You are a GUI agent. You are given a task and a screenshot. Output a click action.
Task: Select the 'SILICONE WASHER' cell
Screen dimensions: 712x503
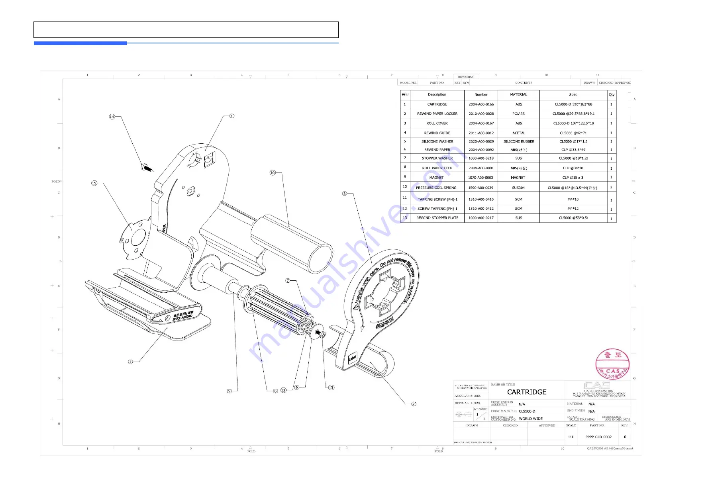[x=437, y=141]
